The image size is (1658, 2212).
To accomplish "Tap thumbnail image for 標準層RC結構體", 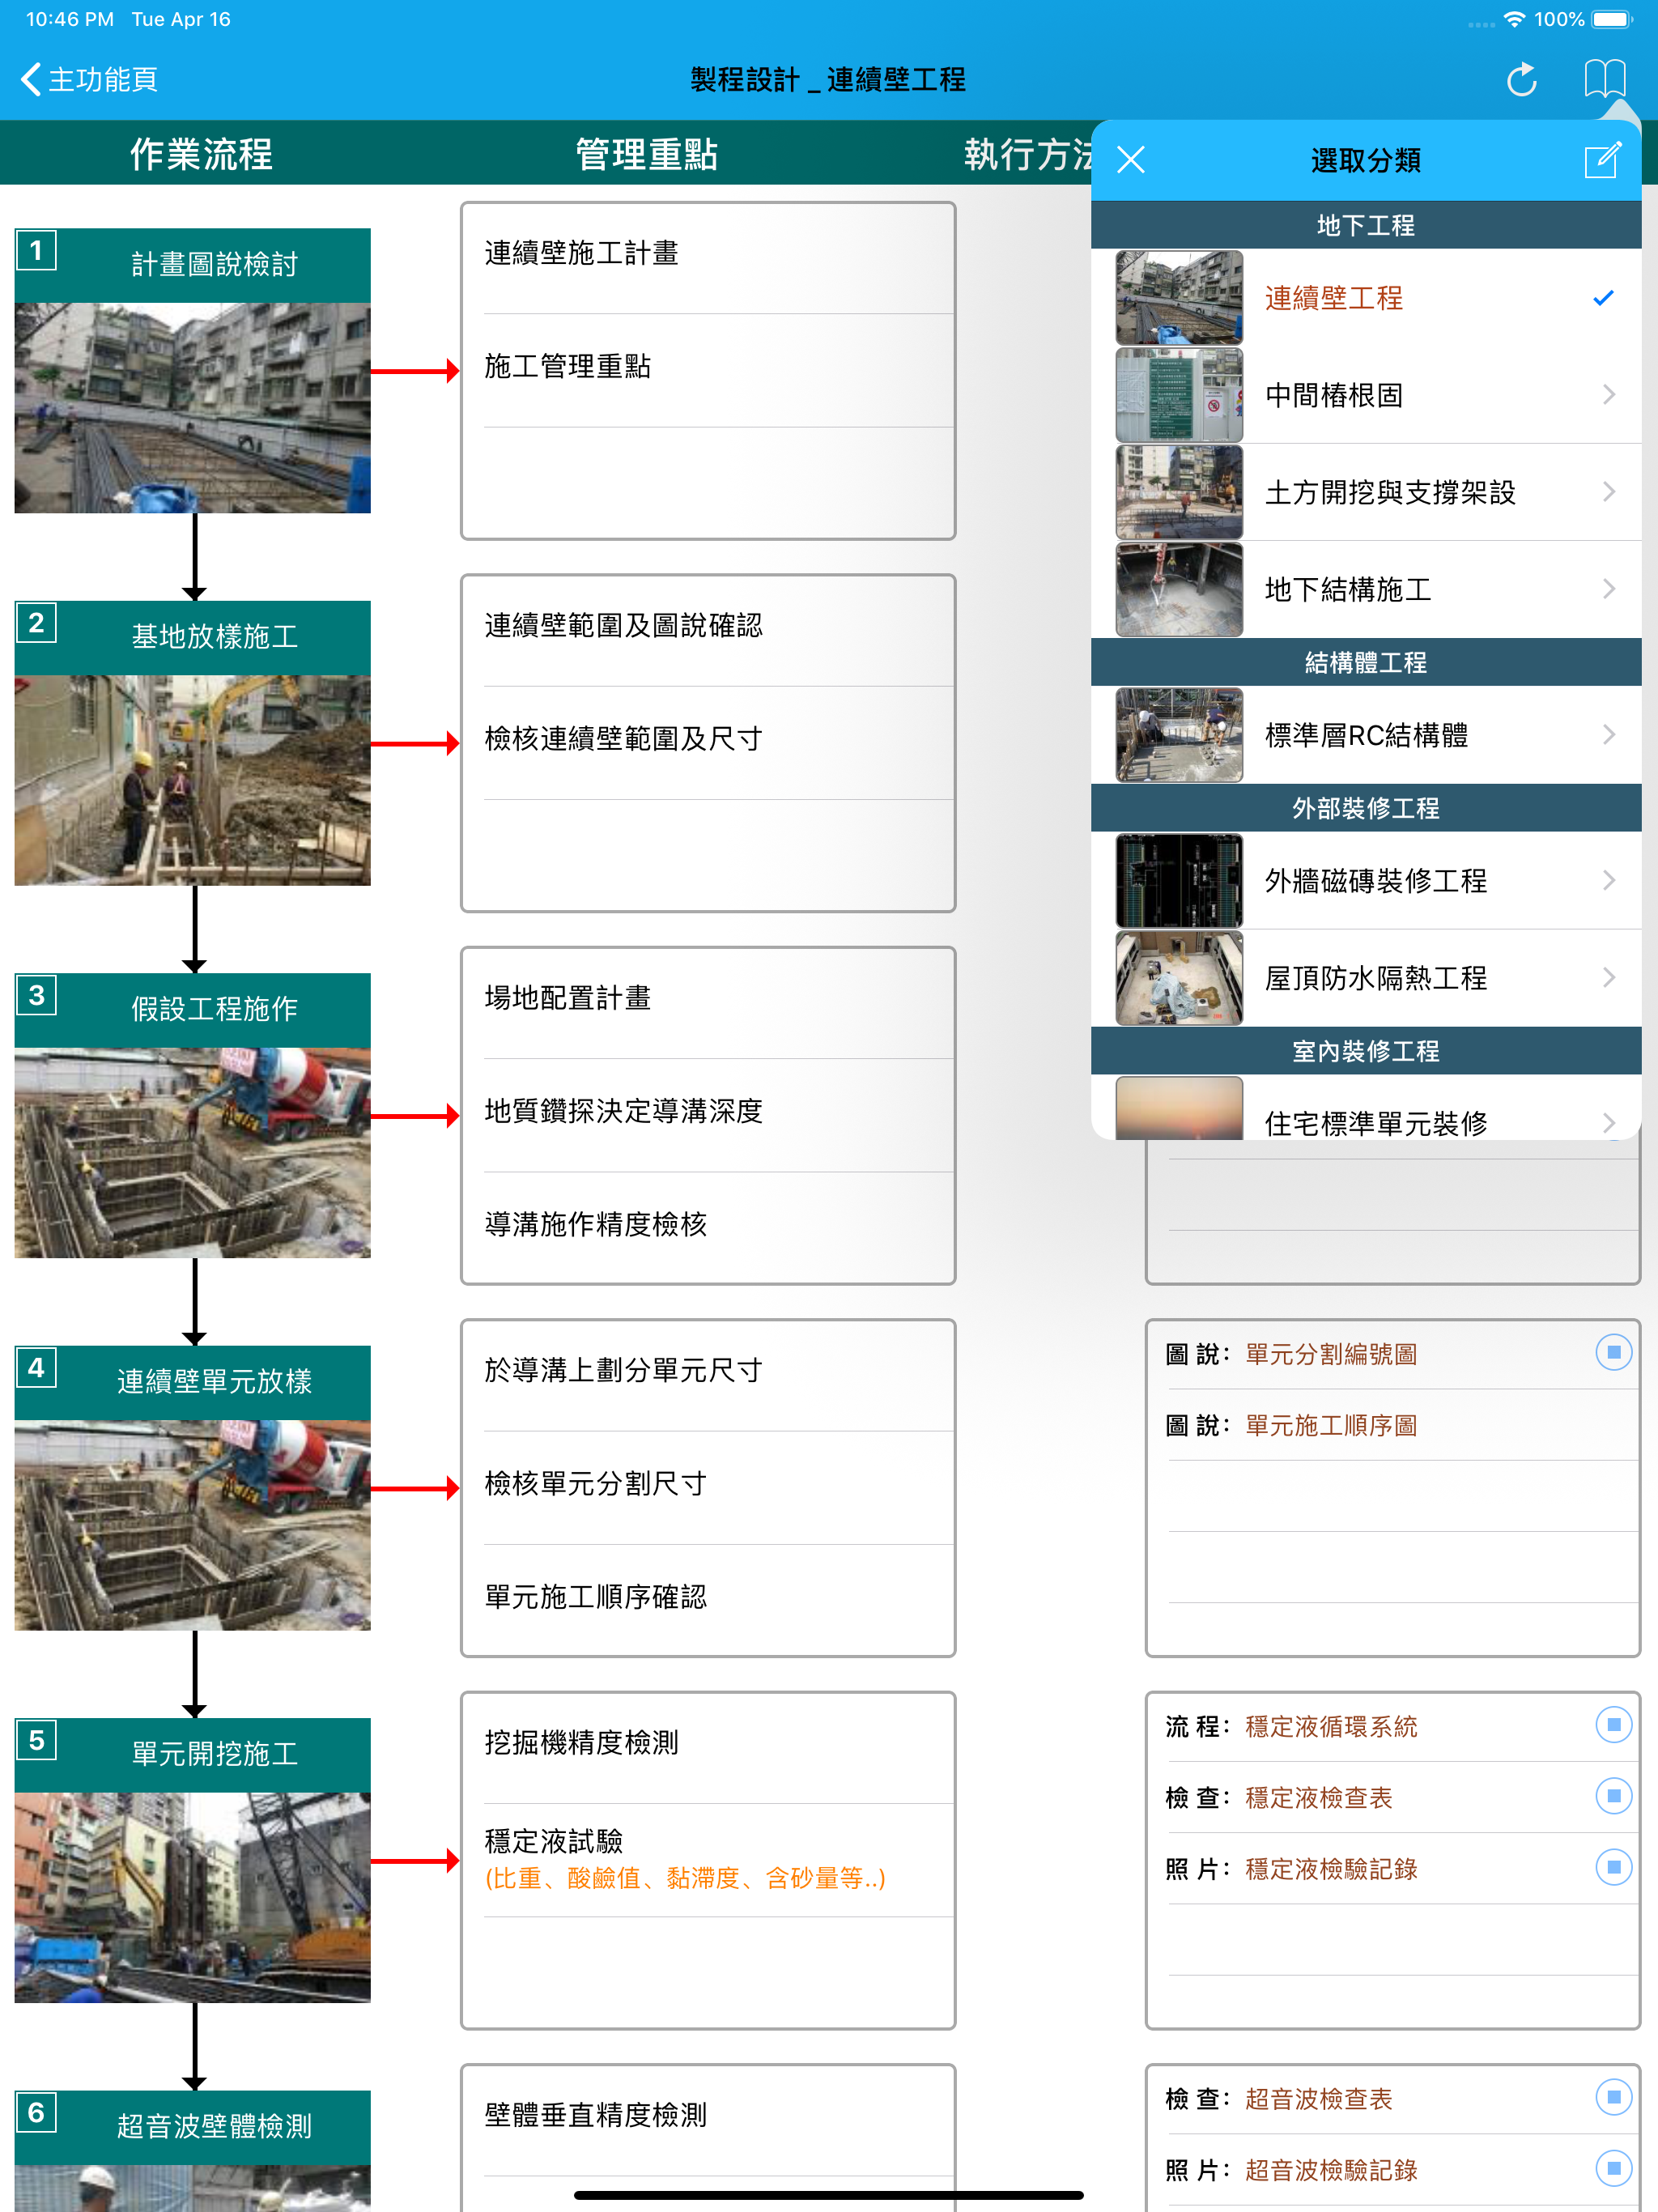I will click(x=1179, y=735).
